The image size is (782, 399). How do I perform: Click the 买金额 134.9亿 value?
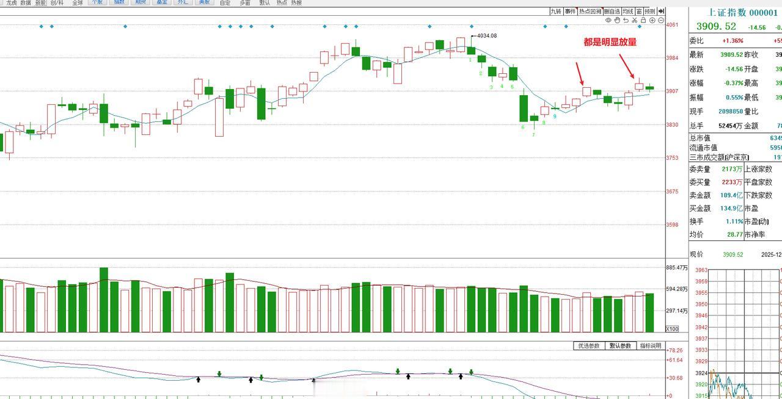coord(732,208)
